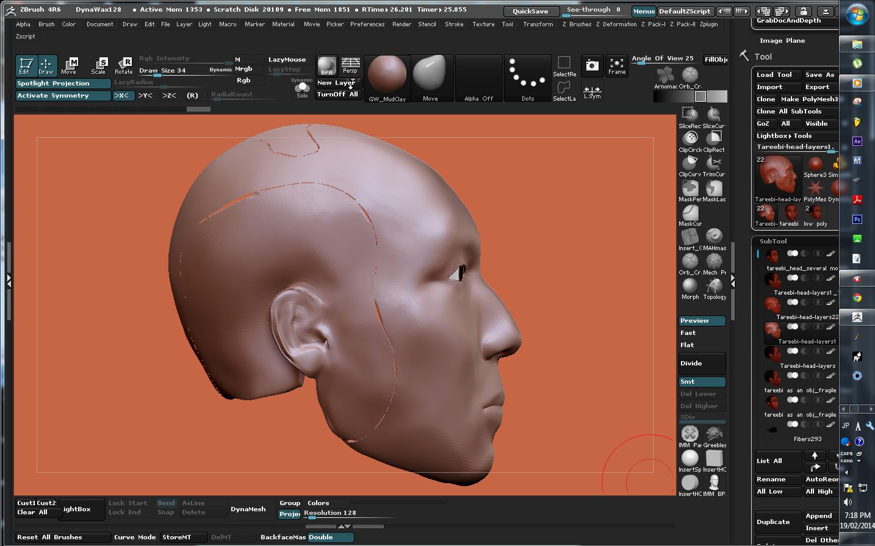
Task: Pick the MaskLasso brush
Action: click(x=714, y=190)
